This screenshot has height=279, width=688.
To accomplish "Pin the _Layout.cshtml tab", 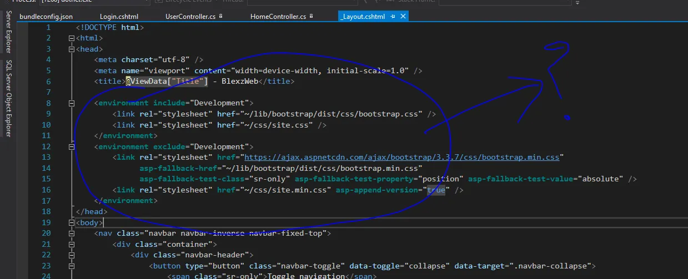I will (393, 17).
